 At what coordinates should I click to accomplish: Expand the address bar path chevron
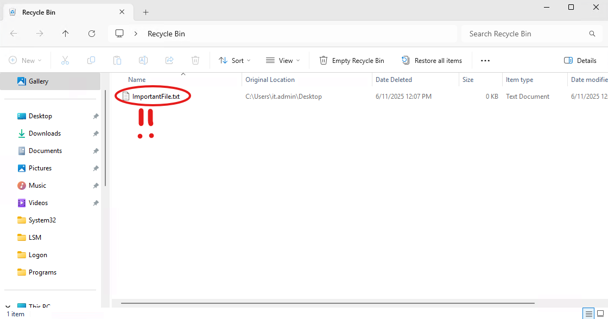[136, 34]
